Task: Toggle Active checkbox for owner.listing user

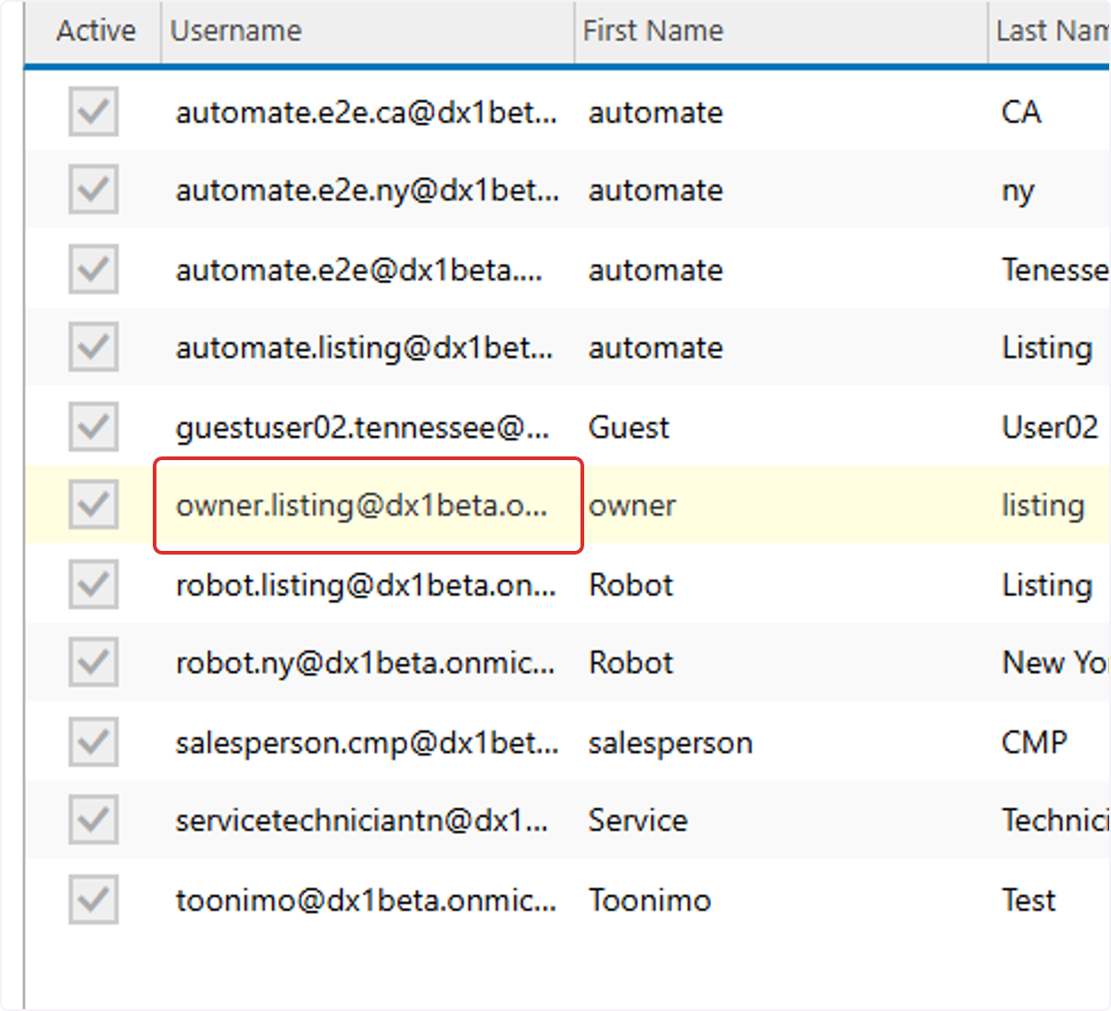Action: [x=94, y=505]
